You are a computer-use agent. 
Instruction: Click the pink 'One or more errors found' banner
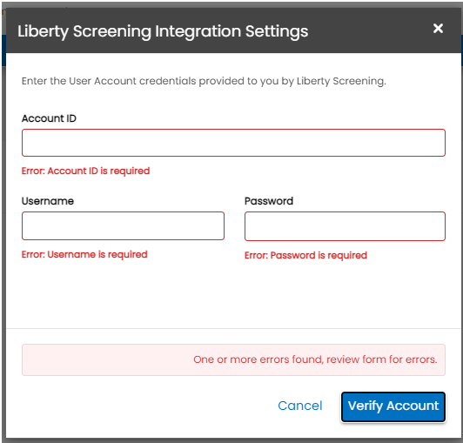coord(233,359)
